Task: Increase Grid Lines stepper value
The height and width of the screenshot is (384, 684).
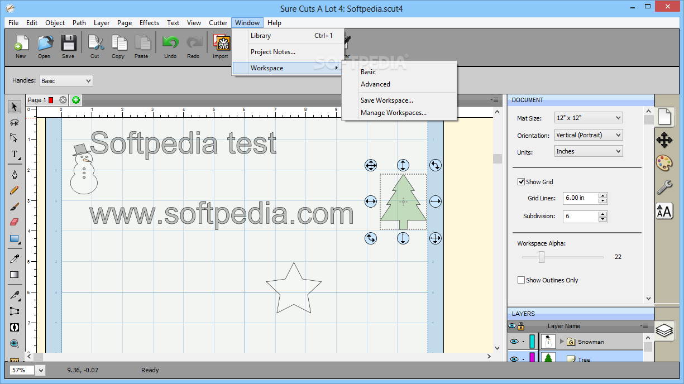Action: click(x=602, y=195)
